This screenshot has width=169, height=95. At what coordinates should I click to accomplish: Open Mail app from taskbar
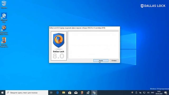[76, 93]
